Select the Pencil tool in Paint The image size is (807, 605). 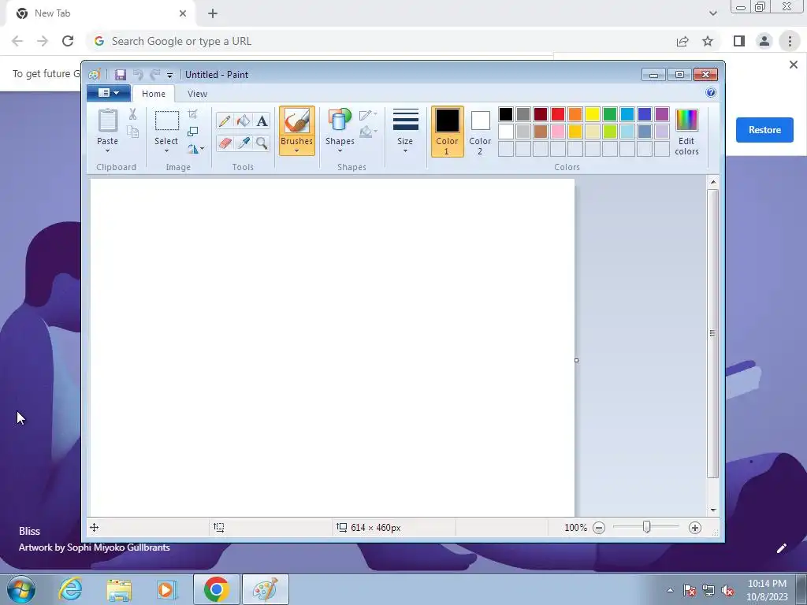pyautogui.click(x=225, y=121)
